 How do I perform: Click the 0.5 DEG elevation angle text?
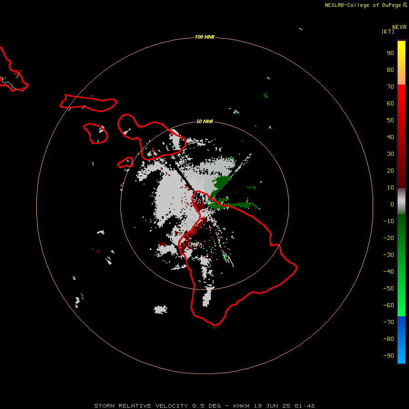(x=207, y=406)
